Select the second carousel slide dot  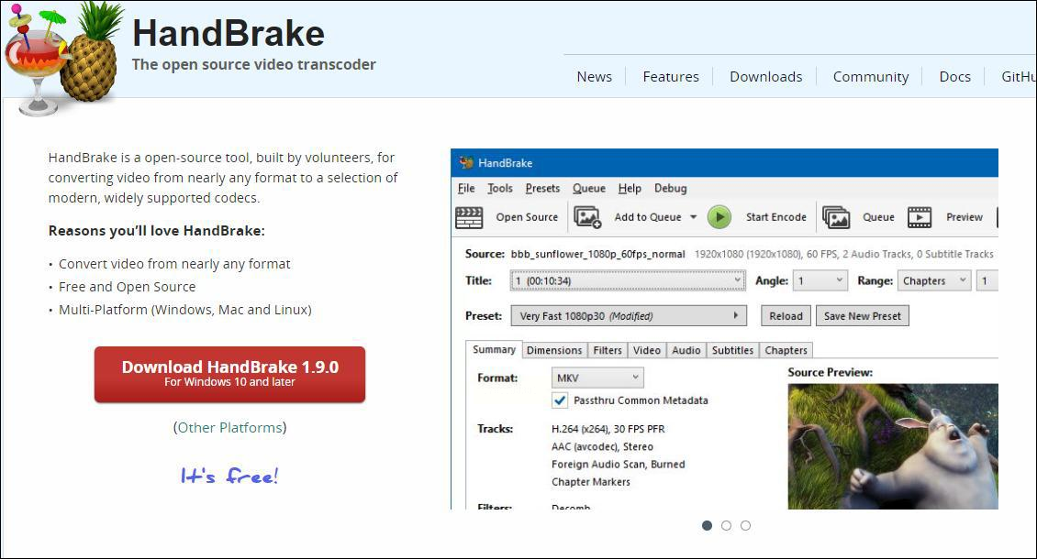pos(726,525)
